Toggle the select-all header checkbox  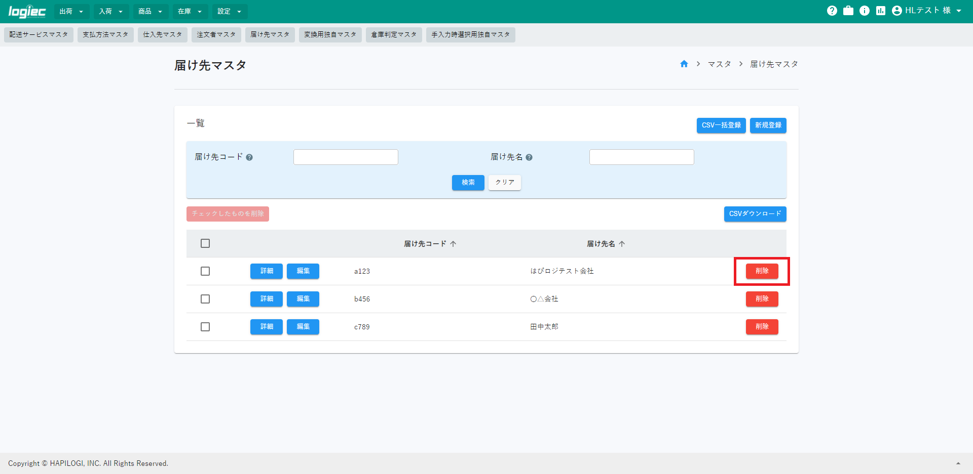point(205,243)
